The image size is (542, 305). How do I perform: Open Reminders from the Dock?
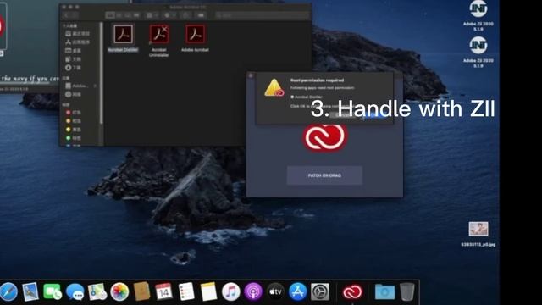click(x=186, y=291)
